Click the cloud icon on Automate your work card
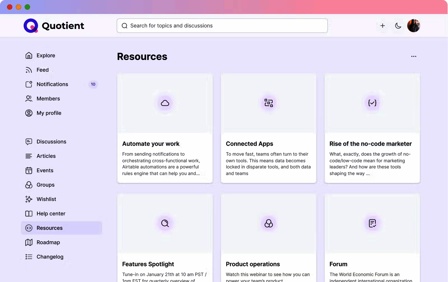 (x=165, y=103)
